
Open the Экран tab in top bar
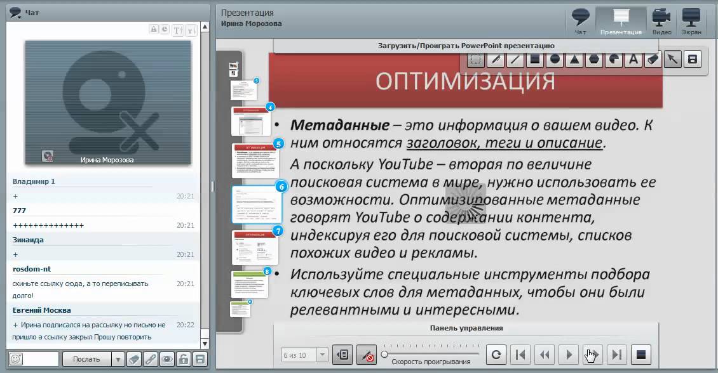pos(691,22)
